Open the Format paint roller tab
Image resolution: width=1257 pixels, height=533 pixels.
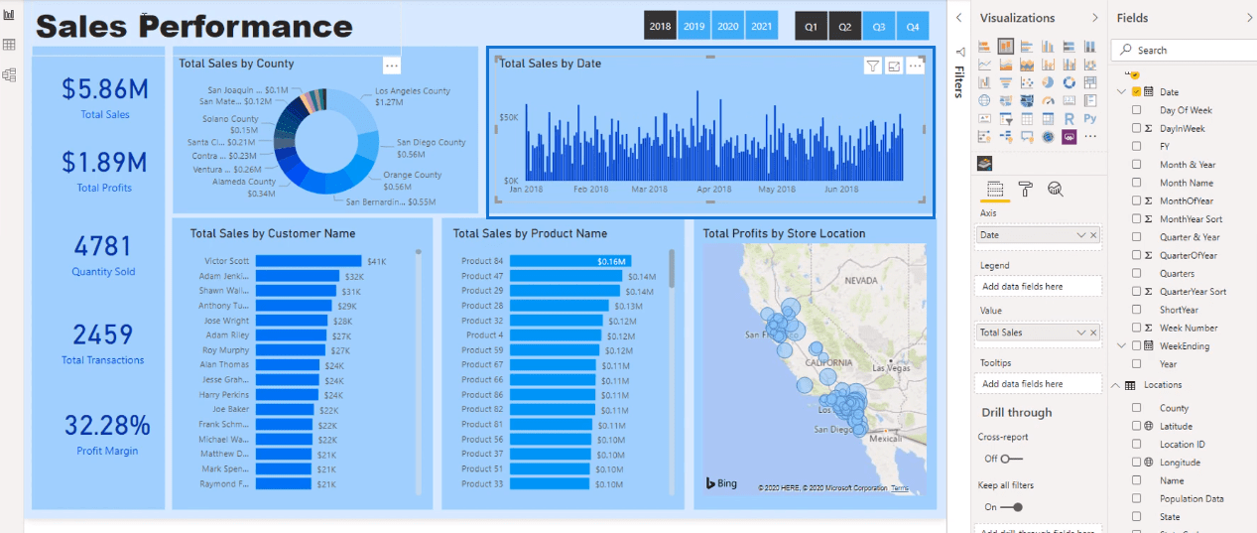1026,190
